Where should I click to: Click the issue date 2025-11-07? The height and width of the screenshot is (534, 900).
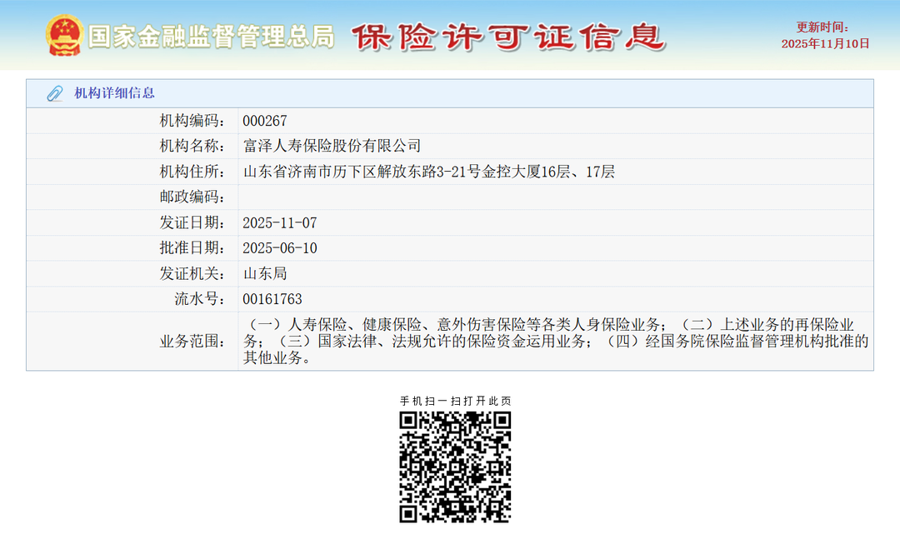(x=279, y=223)
